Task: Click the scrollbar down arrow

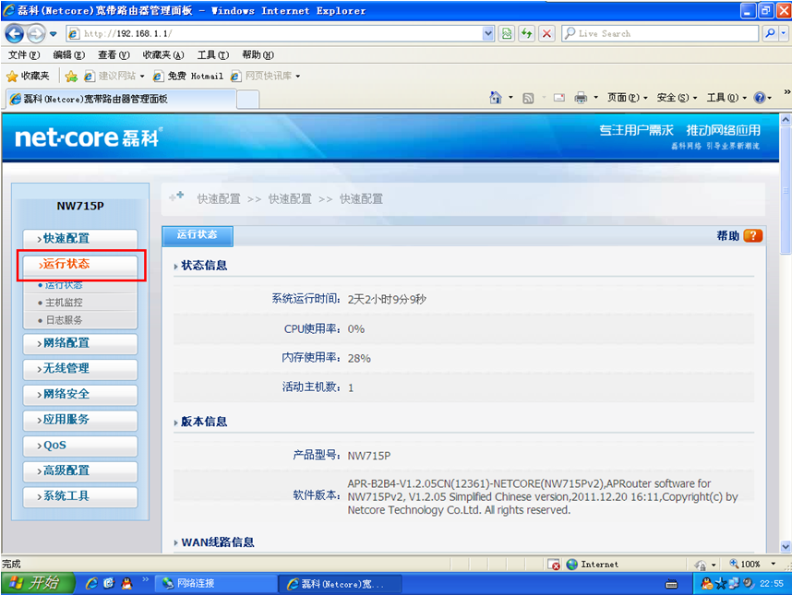Action: pos(786,546)
